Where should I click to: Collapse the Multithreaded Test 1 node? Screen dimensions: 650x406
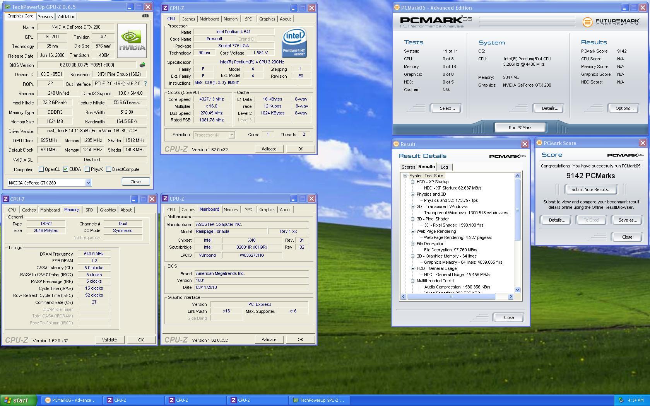412,281
